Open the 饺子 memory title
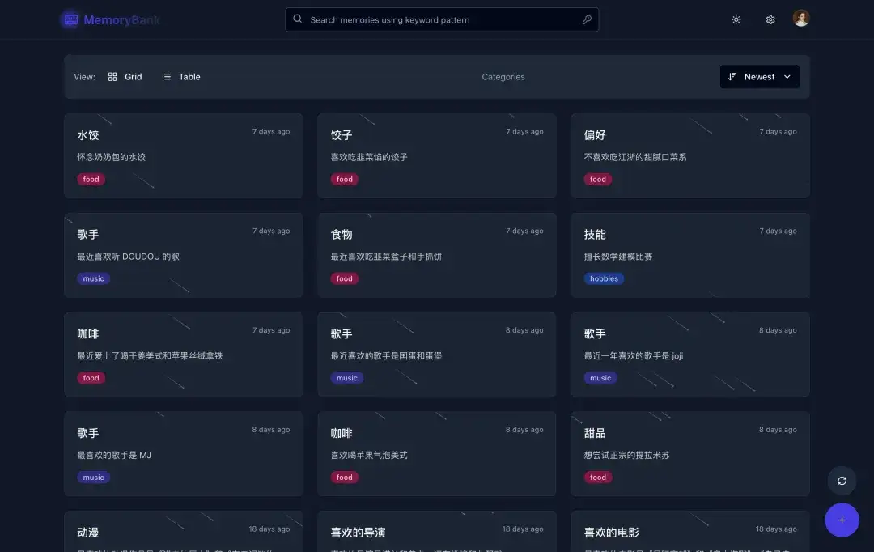Screen dimensions: 874x552 click(x=342, y=135)
